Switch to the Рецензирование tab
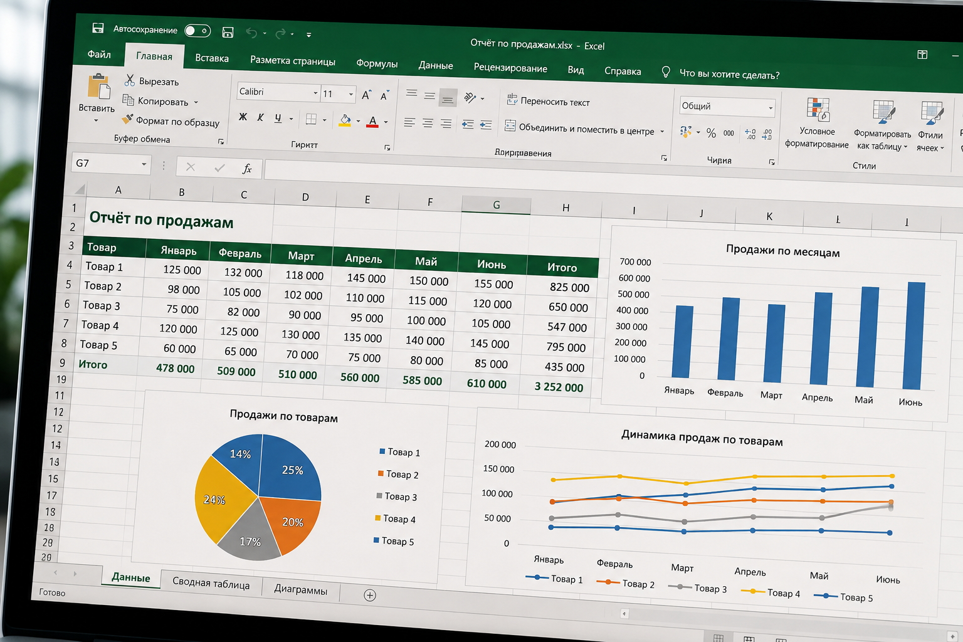This screenshot has height=642, width=963. point(510,68)
